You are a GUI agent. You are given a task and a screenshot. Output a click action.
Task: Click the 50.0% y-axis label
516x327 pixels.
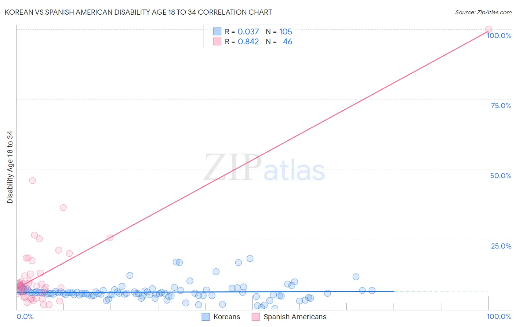pos(501,176)
